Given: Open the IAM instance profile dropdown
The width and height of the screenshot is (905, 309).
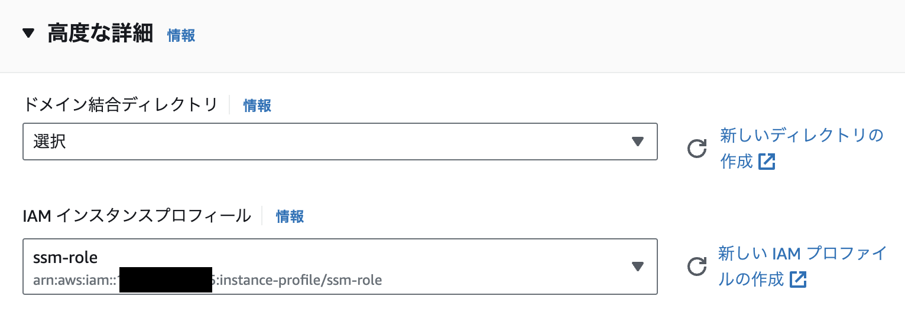Looking at the screenshot, I should tap(340, 267).
